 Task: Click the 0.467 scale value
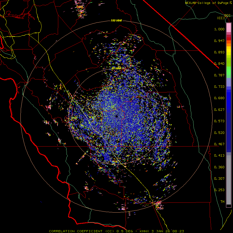[219, 144]
